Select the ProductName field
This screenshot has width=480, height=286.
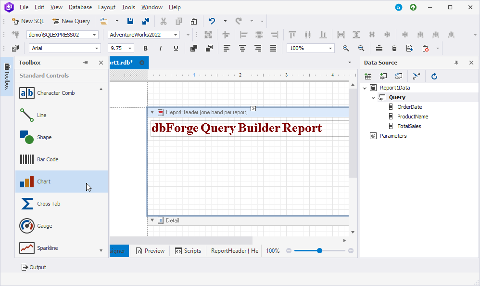pyautogui.click(x=413, y=117)
